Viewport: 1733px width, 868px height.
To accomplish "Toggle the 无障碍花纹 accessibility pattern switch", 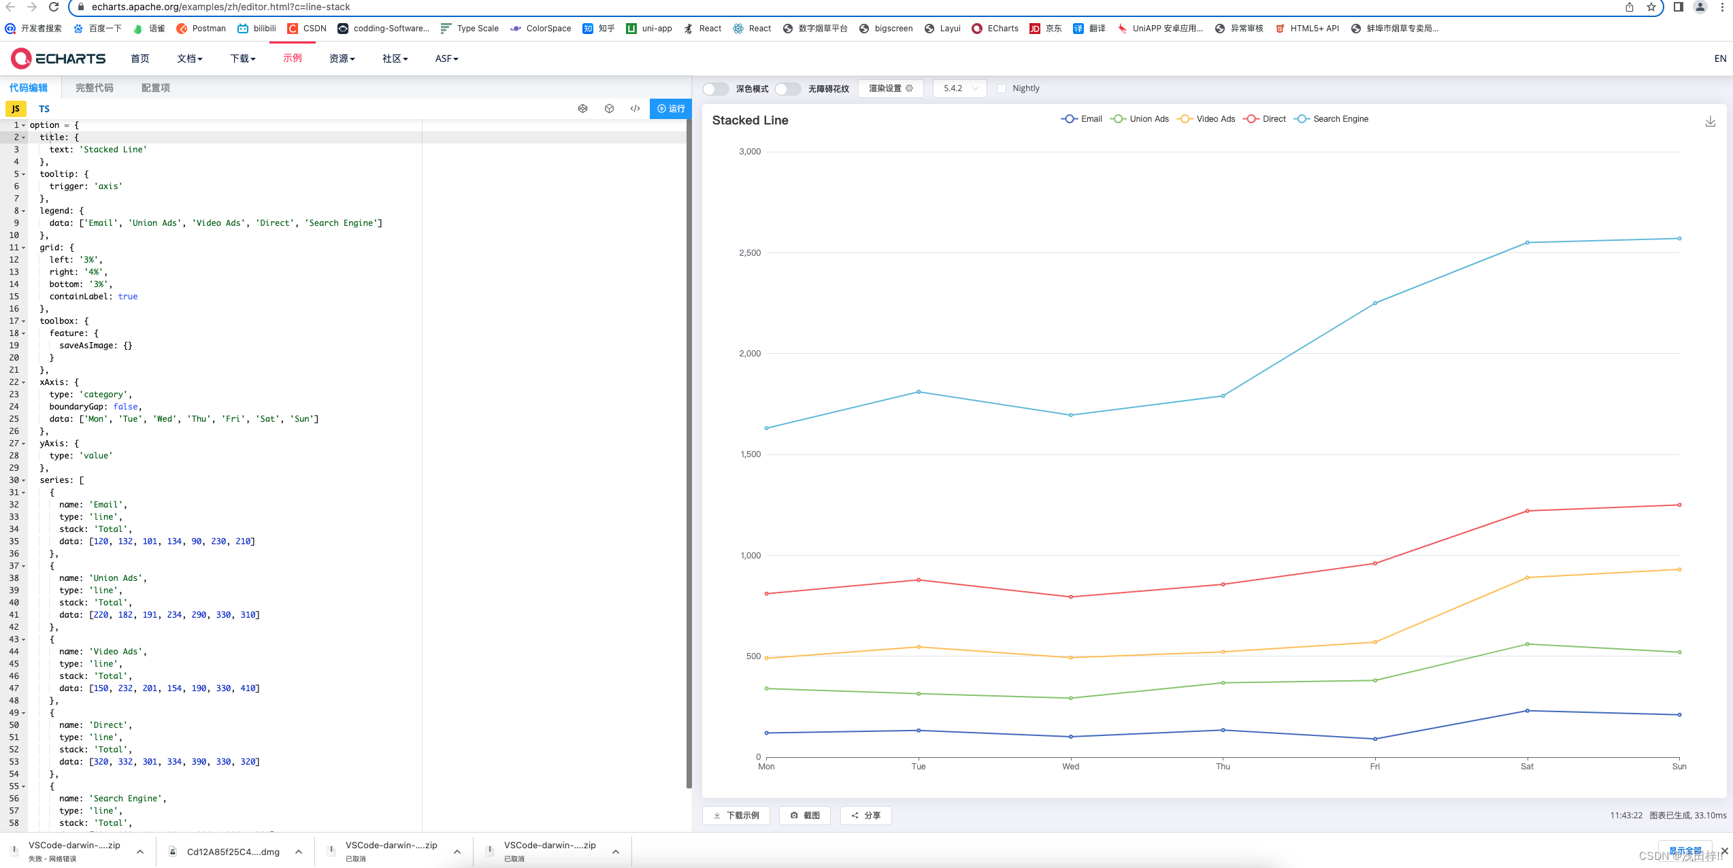I will [787, 88].
